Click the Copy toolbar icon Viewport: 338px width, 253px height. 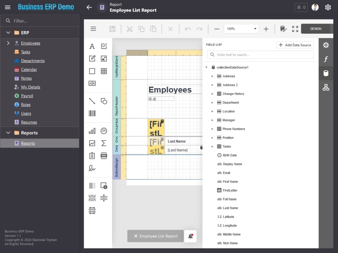click(141, 29)
